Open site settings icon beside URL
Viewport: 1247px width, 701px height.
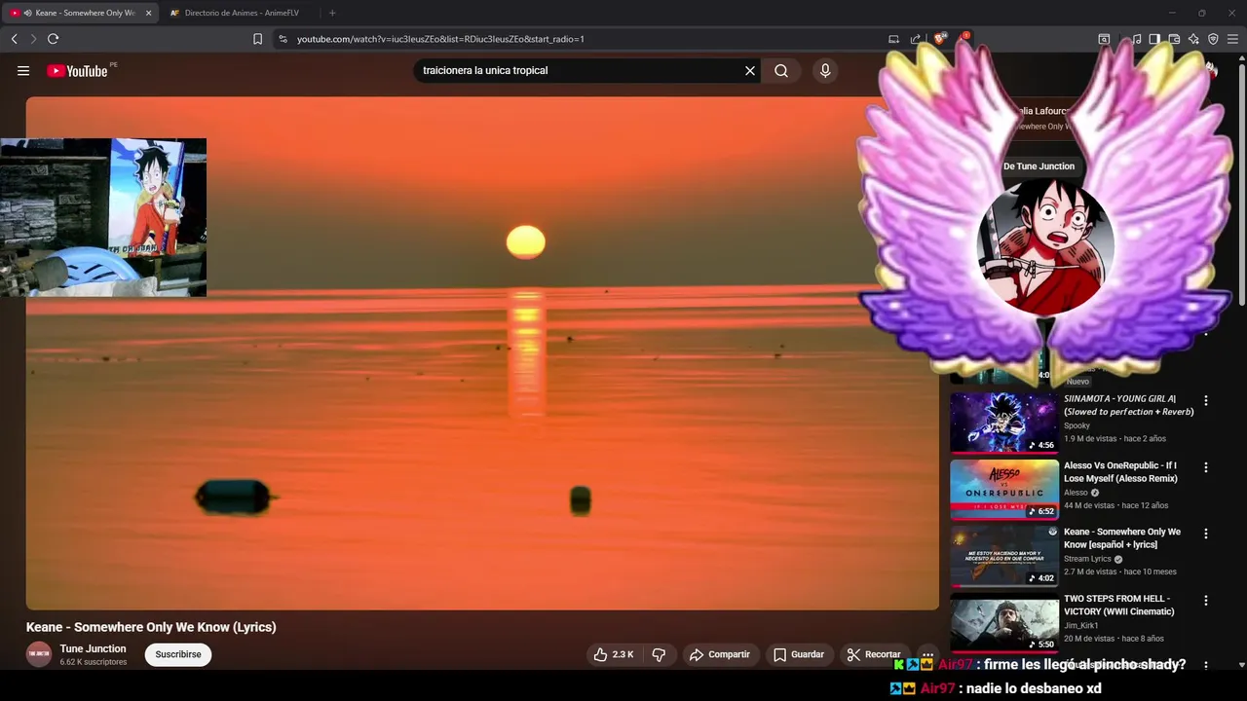[x=283, y=39]
